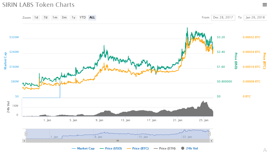
Task: Select the YTD zoom range
Action: [83, 17]
